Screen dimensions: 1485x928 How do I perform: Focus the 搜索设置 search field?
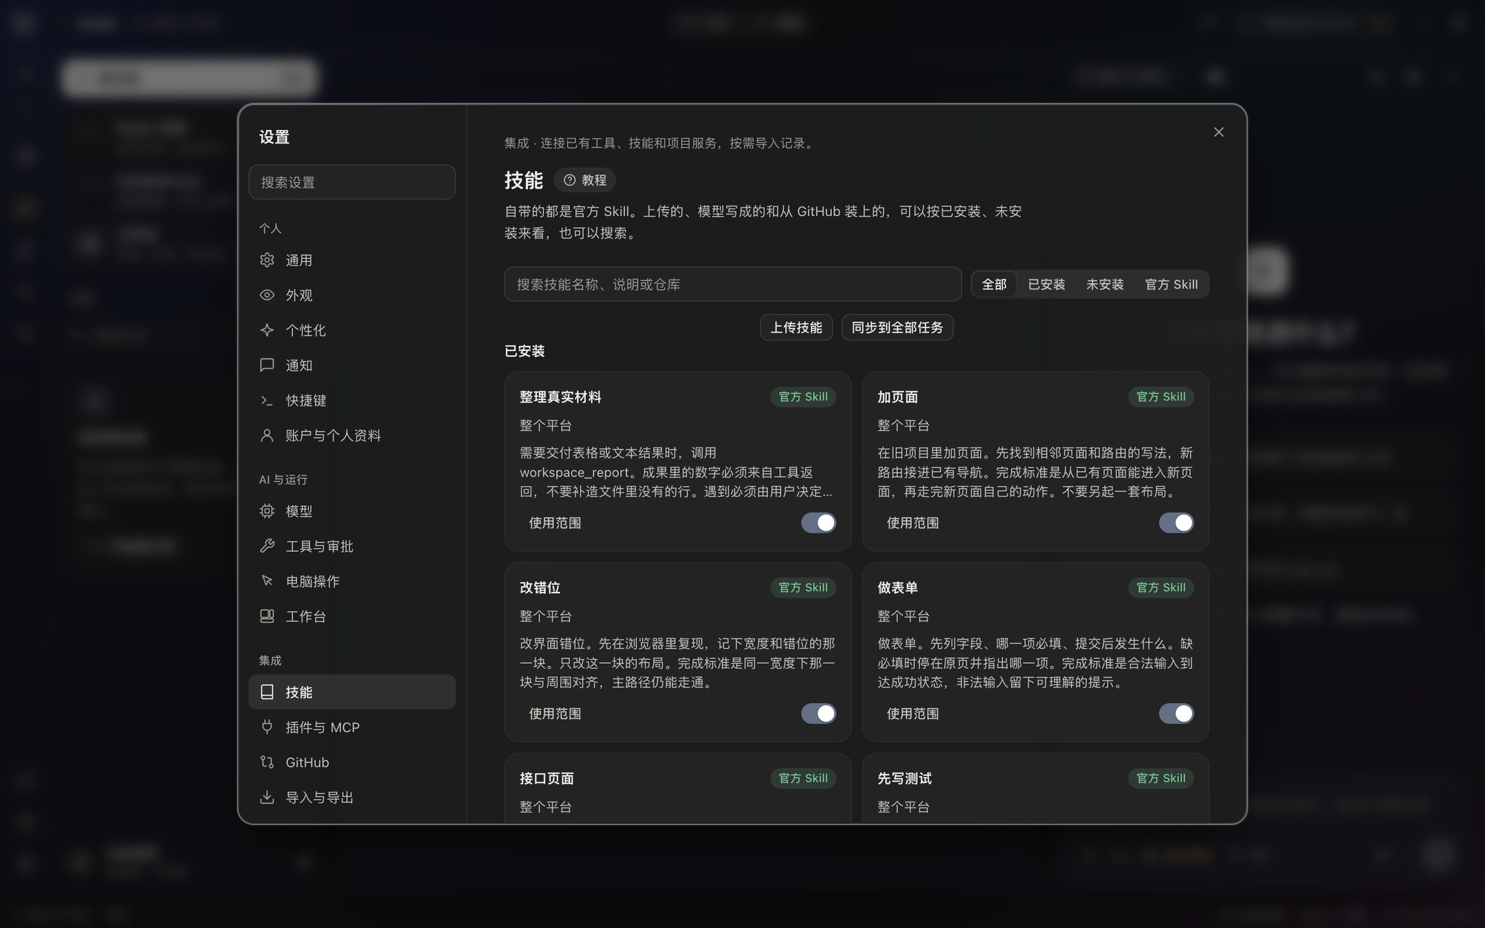coord(352,182)
